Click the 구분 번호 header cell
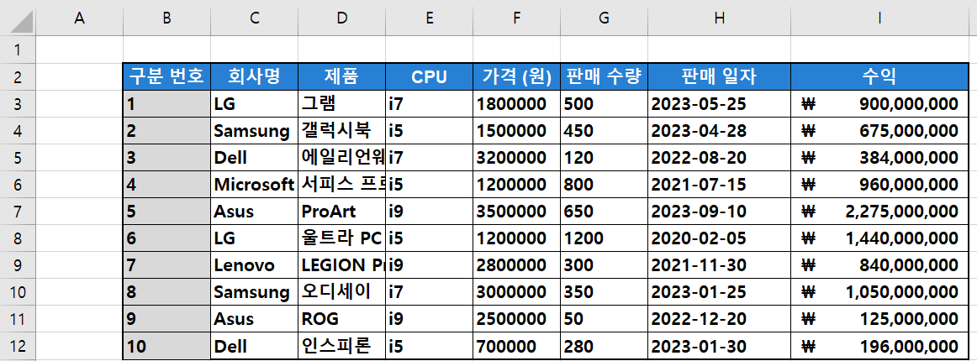 (x=167, y=76)
